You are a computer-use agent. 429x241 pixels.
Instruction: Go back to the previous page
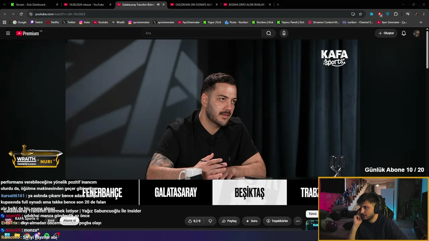click(5, 14)
